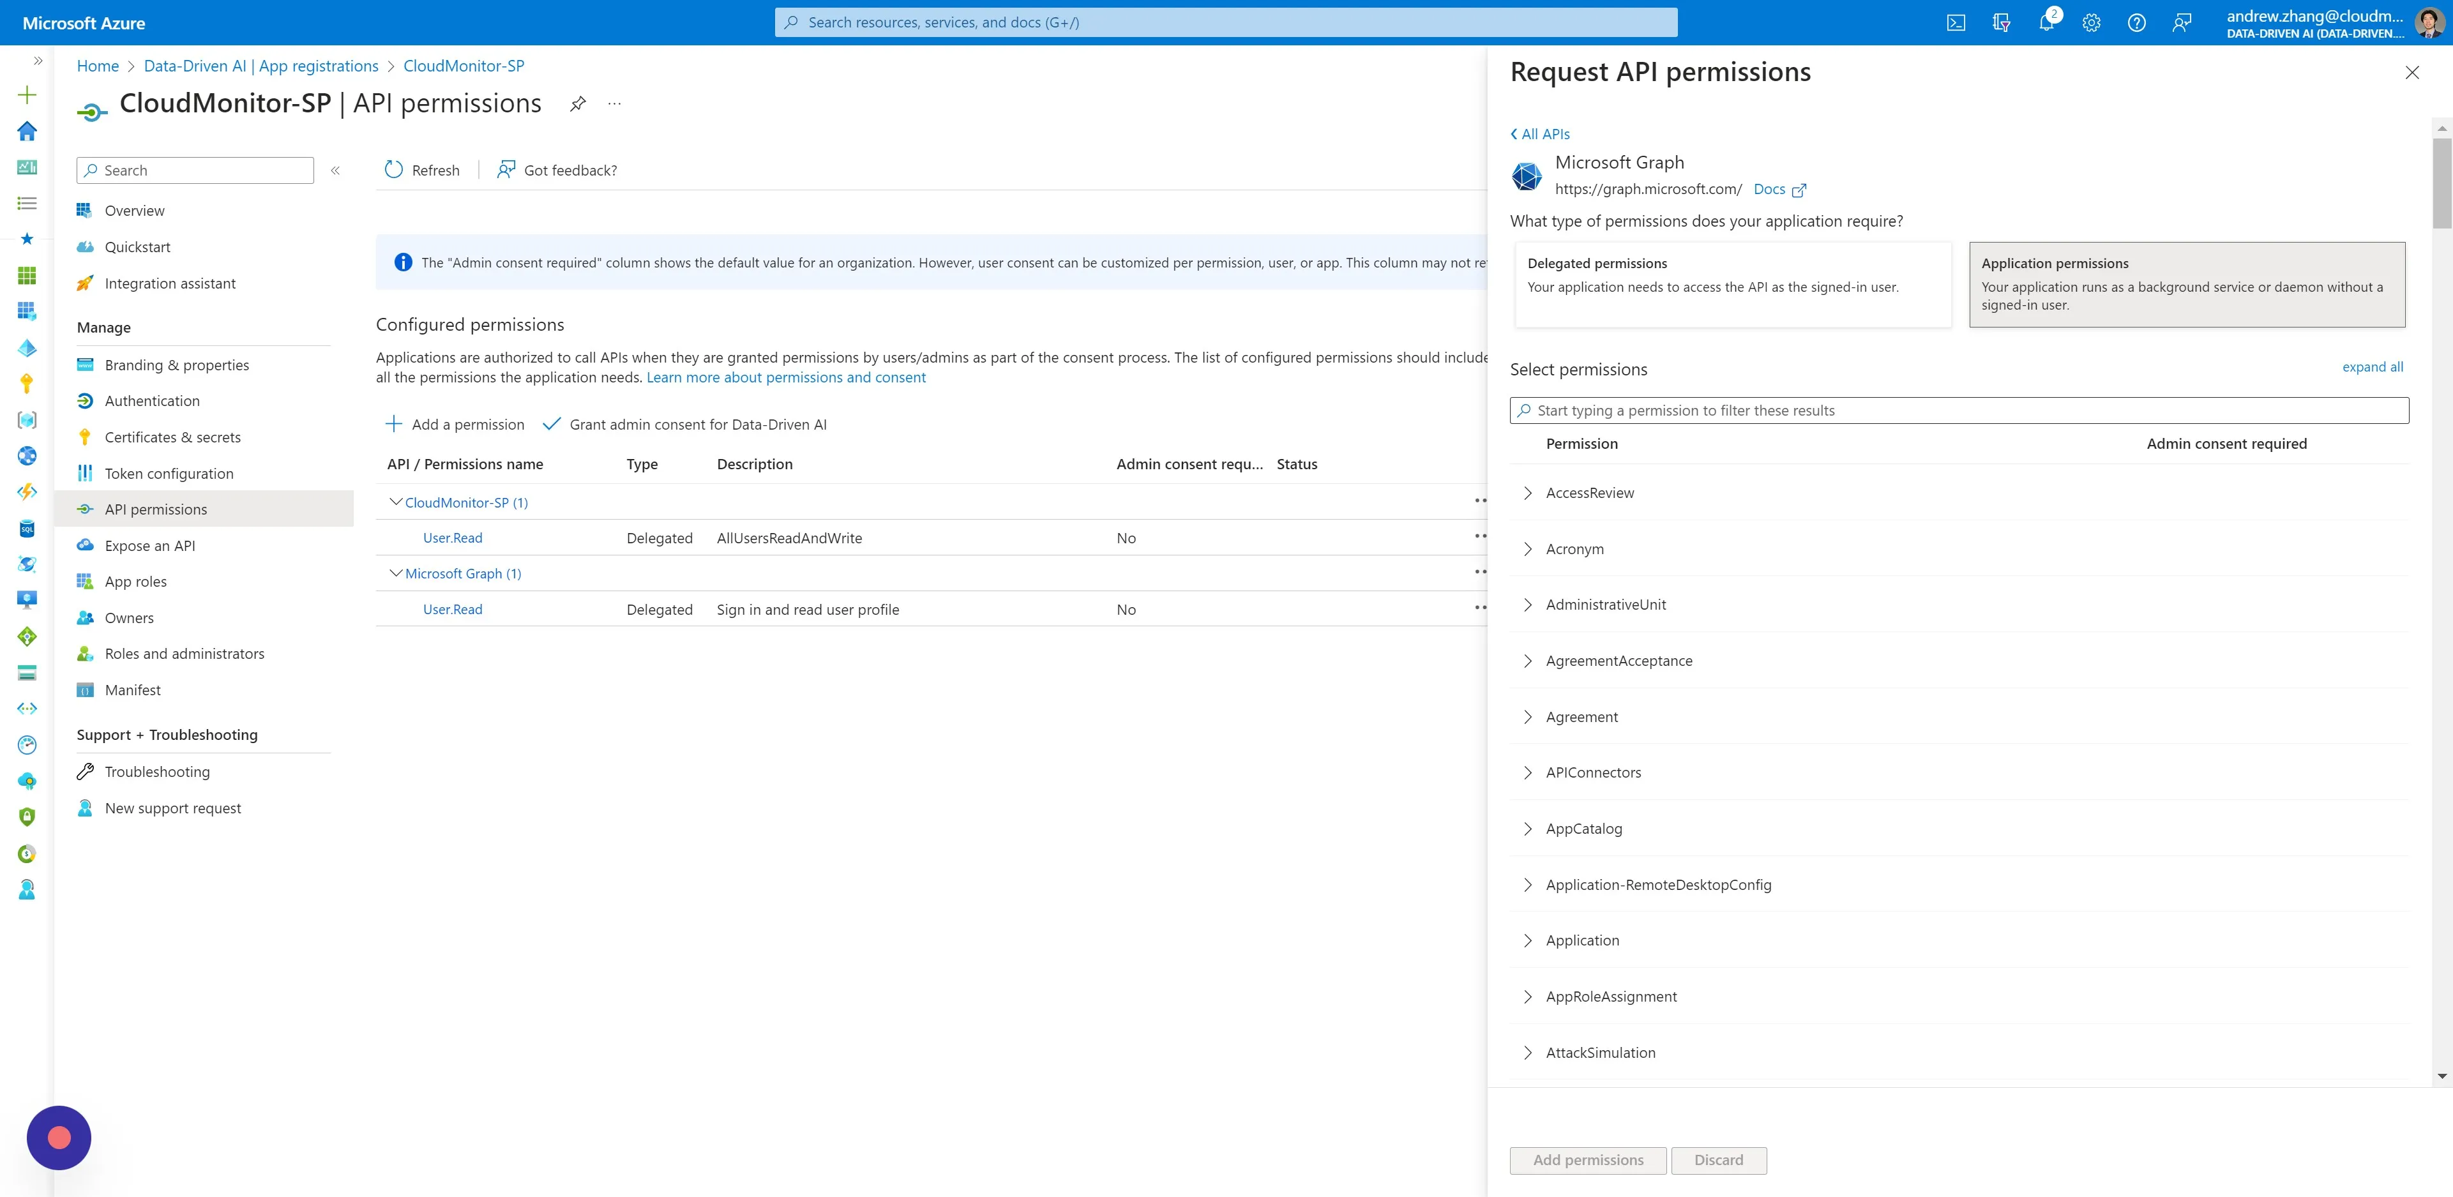Open Cloud Shell from the top bar

tap(1956, 23)
